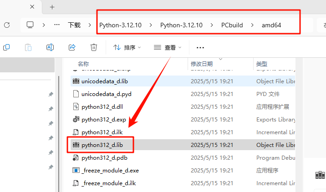This screenshot has height=192, width=326.
Task: Select file python312_d.dll
Action: click(x=102, y=106)
